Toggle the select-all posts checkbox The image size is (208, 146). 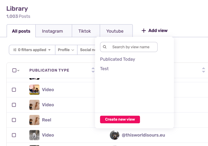click(x=14, y=70)
